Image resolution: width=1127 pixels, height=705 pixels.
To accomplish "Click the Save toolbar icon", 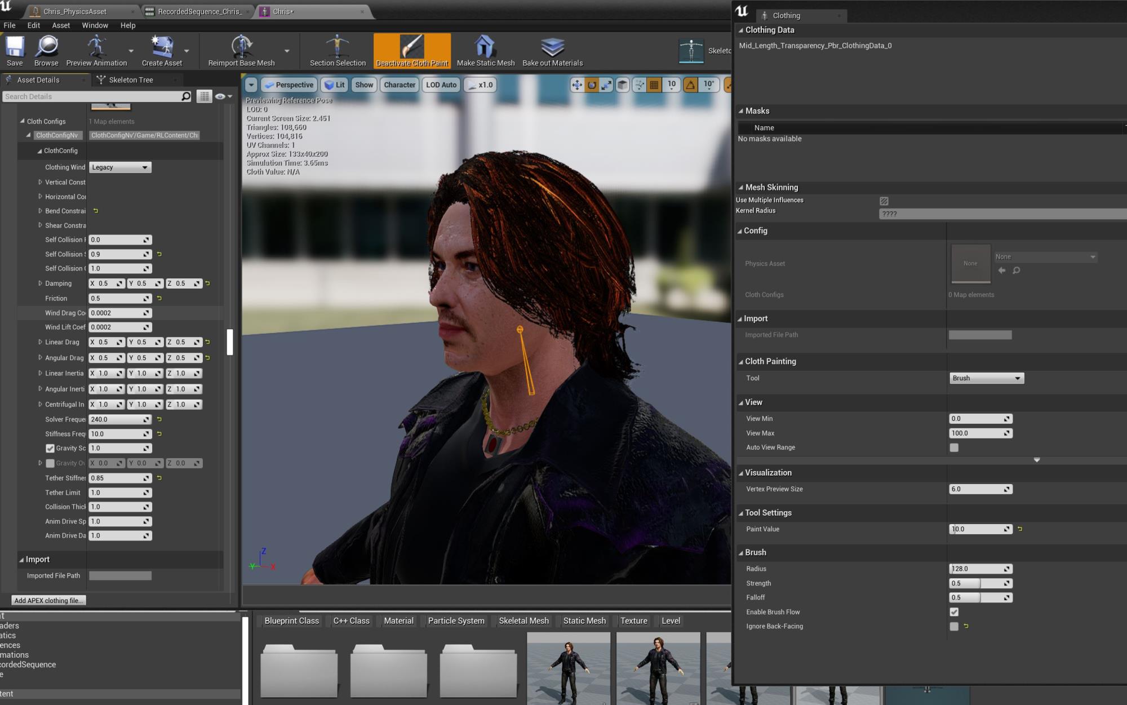I will [x=15, y=51].
